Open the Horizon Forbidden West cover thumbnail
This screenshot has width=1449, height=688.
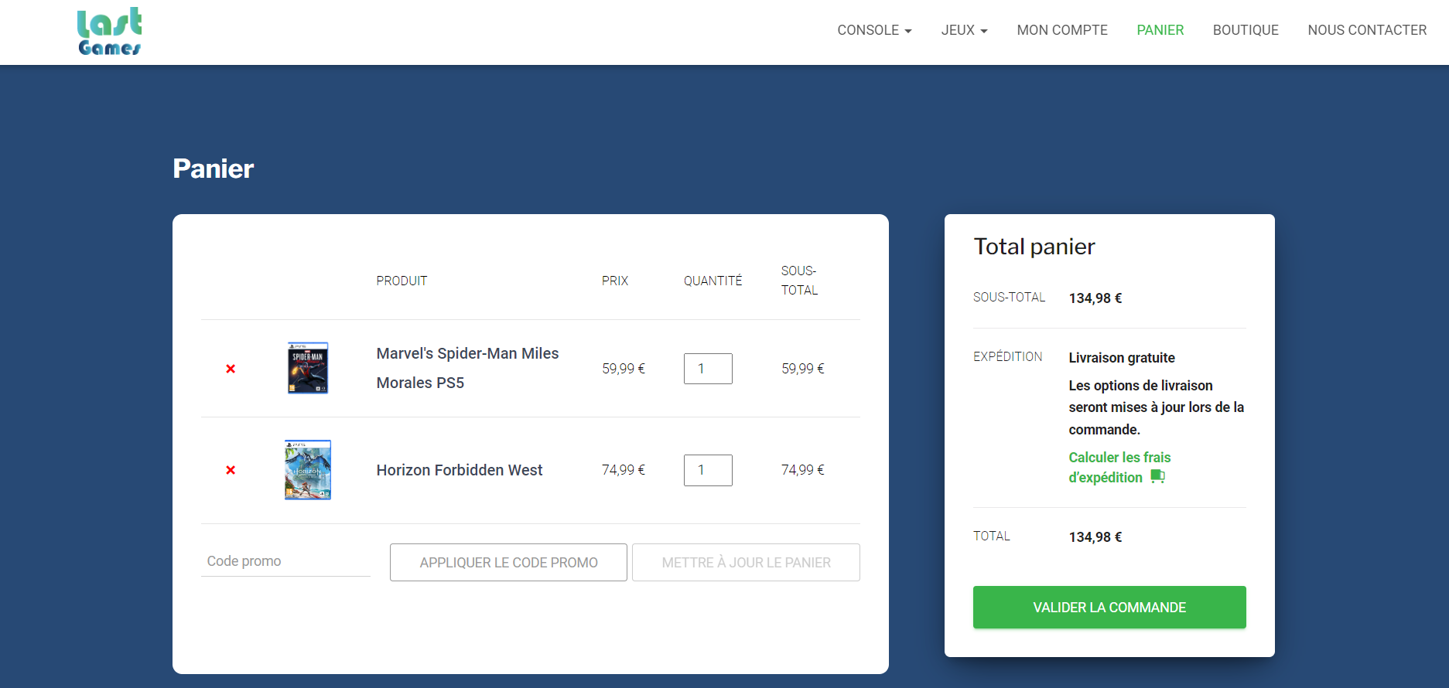(x=308, y=470)
